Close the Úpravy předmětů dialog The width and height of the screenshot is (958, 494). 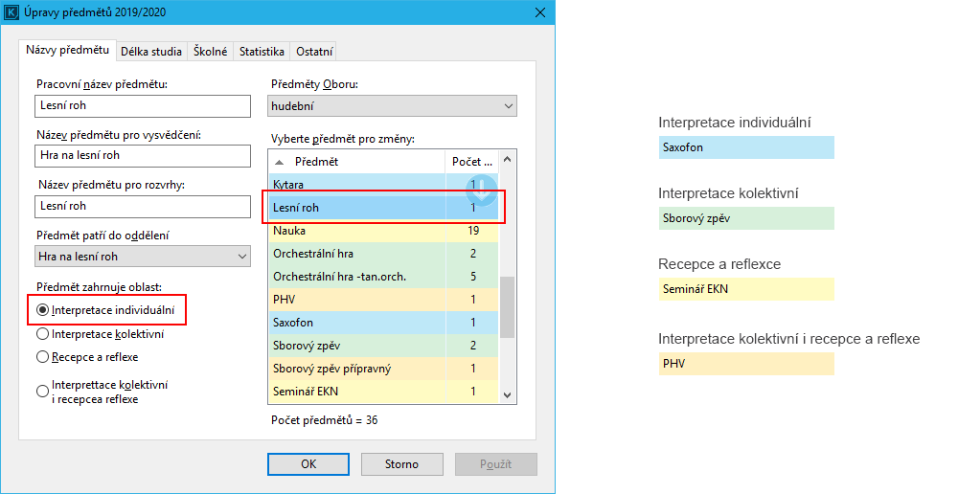pyautogui.click(x=541, y=12)
